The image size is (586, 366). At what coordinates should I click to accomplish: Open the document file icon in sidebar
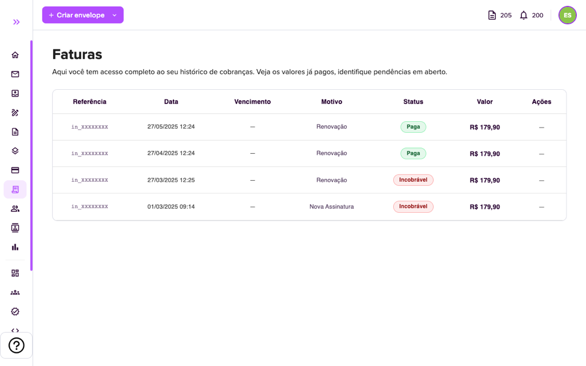(x=15, y=132)
